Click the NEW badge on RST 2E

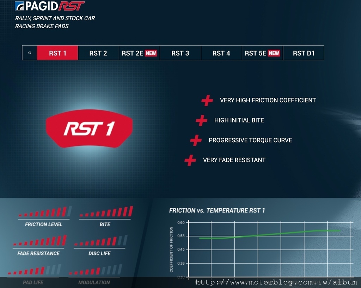click(151, 53)
